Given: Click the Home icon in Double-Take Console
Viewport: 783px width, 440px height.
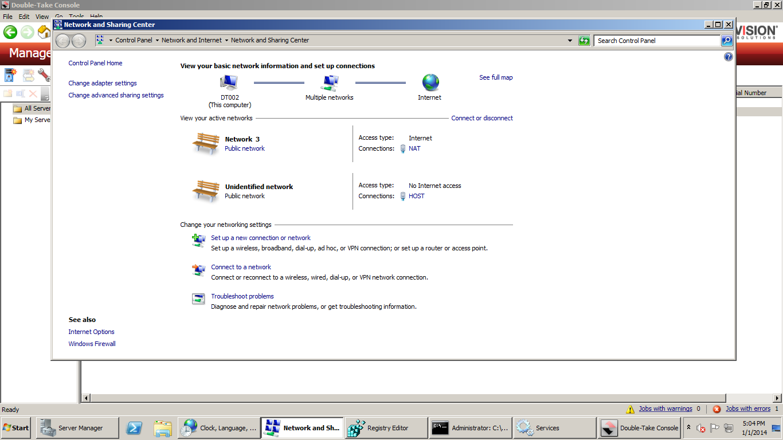Looking at the screenshot, I should 44,32.
